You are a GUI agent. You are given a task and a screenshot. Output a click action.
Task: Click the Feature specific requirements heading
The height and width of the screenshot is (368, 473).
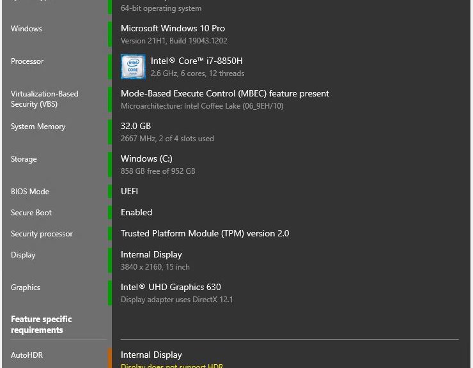41,325
